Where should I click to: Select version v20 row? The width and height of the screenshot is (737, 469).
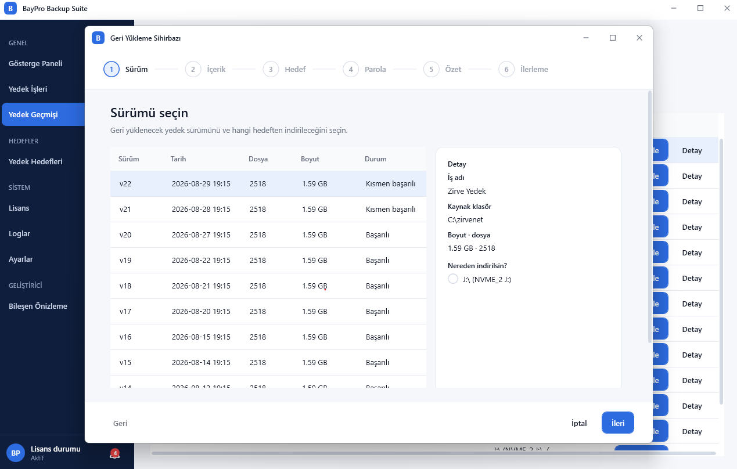[x=268, y=235]
